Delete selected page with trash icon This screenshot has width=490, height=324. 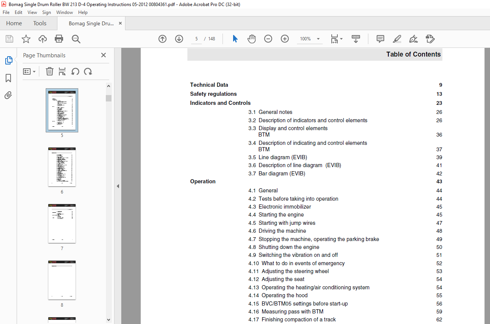tap(49, 71)
